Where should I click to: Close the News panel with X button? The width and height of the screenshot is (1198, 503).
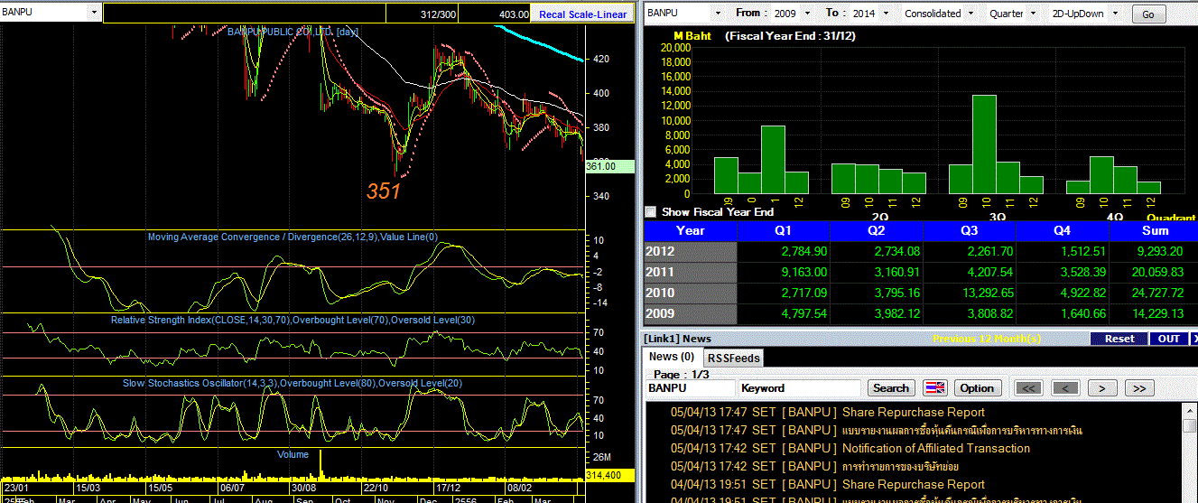(x=1194, y=339)
